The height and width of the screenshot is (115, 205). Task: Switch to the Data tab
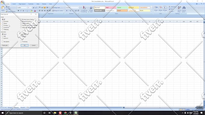[38, 4]
